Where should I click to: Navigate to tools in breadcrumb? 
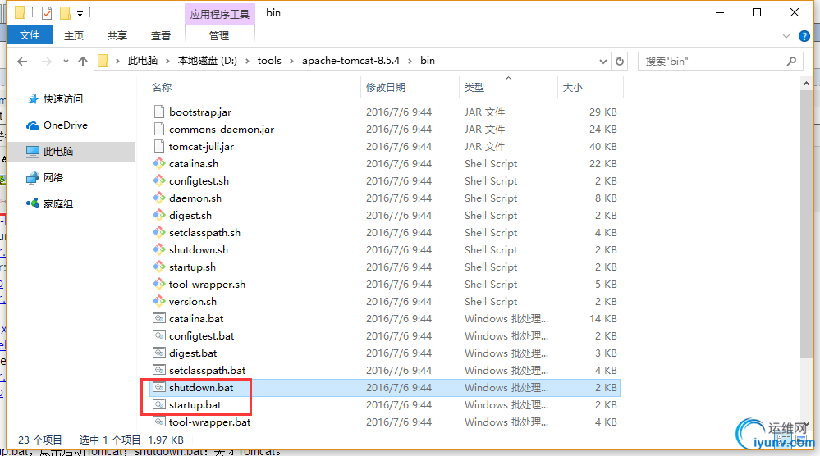pos(269,61)
